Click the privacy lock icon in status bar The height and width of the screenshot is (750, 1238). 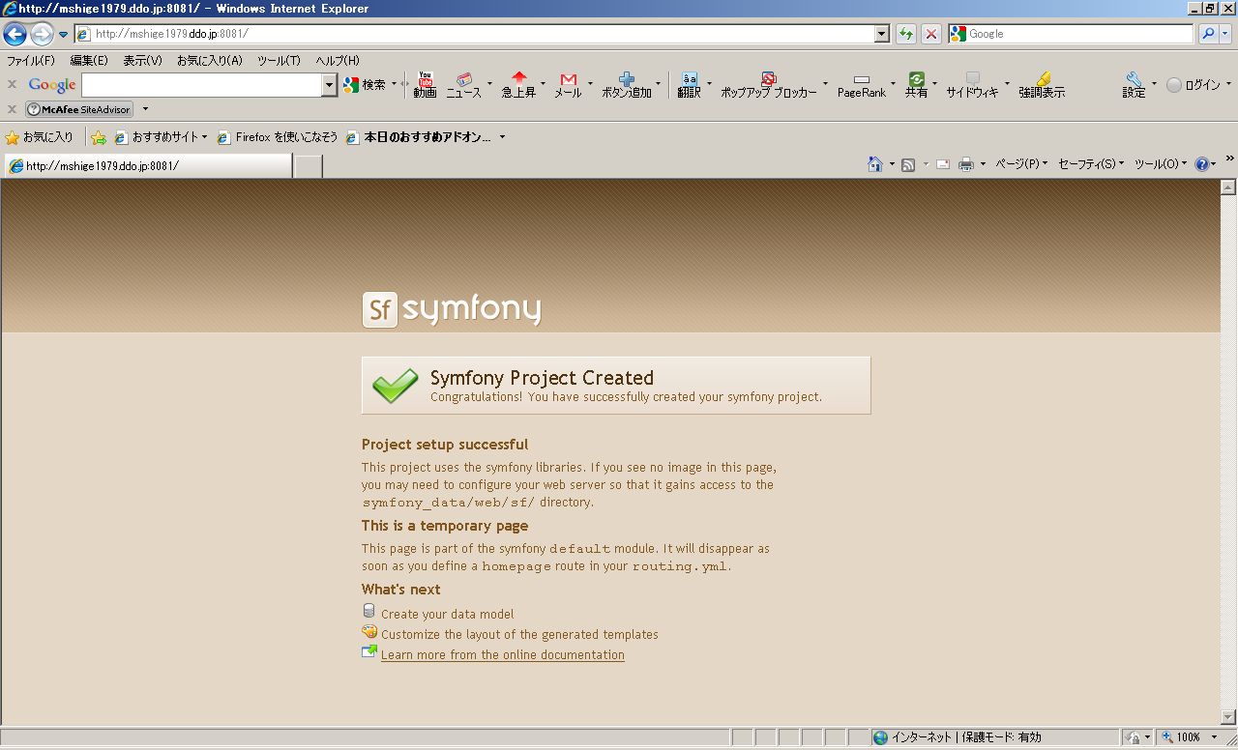[x=1134, y=737]
